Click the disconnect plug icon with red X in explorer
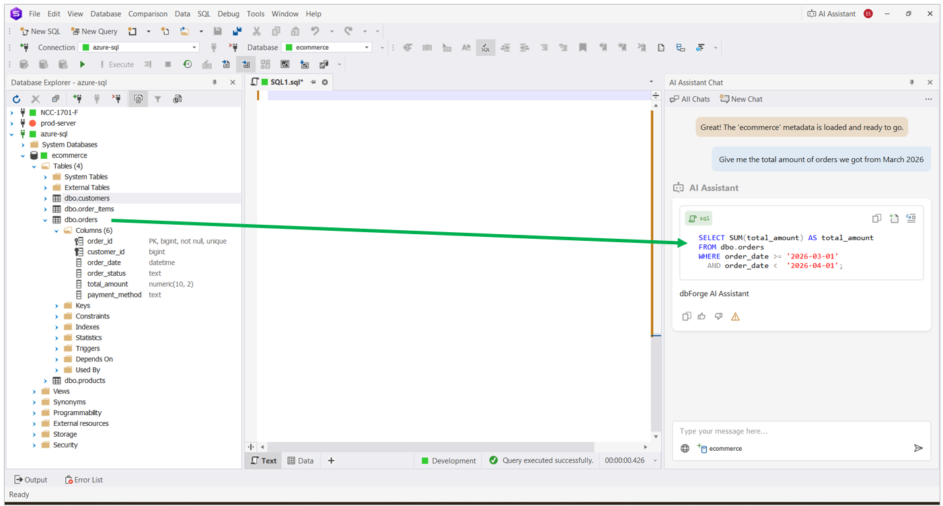Screen dimensions: 943x506 116,99
